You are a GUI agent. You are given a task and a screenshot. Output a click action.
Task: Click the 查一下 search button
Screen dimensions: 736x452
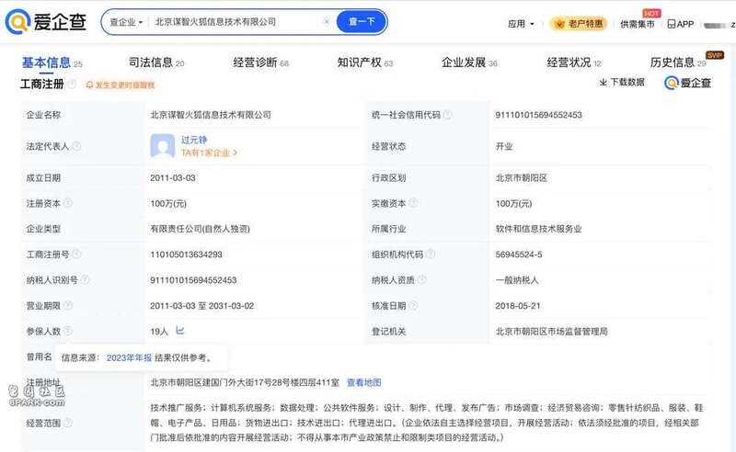[x=362, y=21]
